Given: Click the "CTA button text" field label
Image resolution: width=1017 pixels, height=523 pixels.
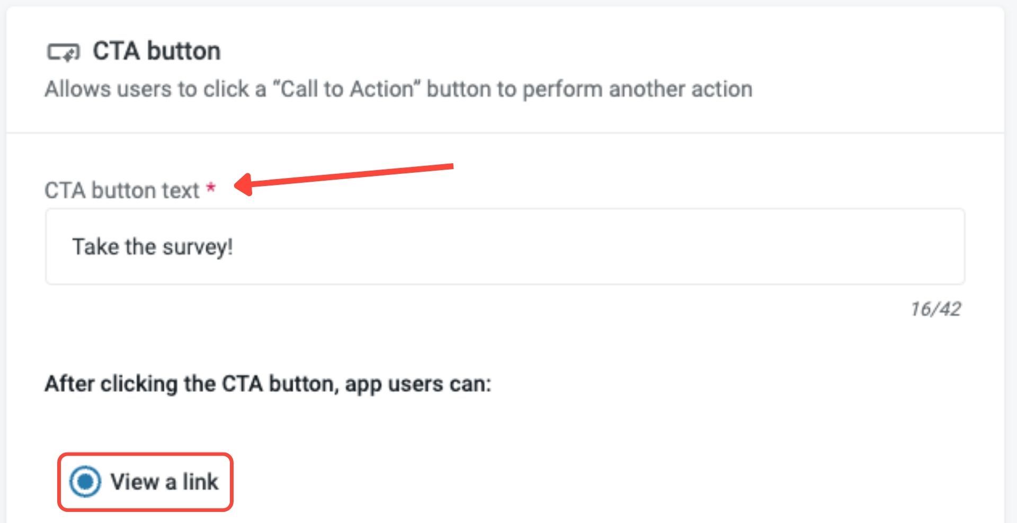Looking at the screenshot, I should point(122,190).
